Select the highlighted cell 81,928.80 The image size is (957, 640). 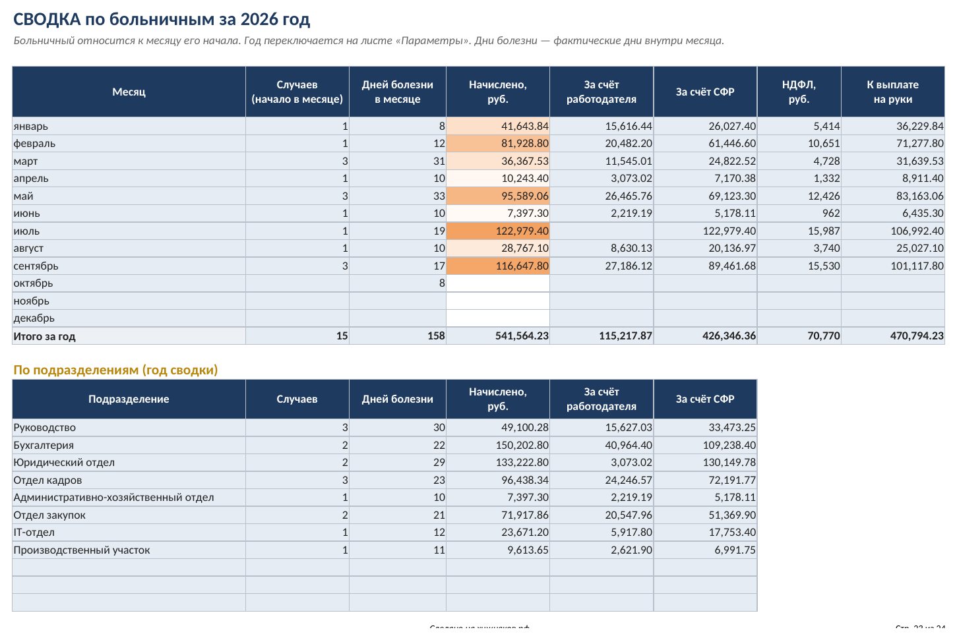(498, 143)
